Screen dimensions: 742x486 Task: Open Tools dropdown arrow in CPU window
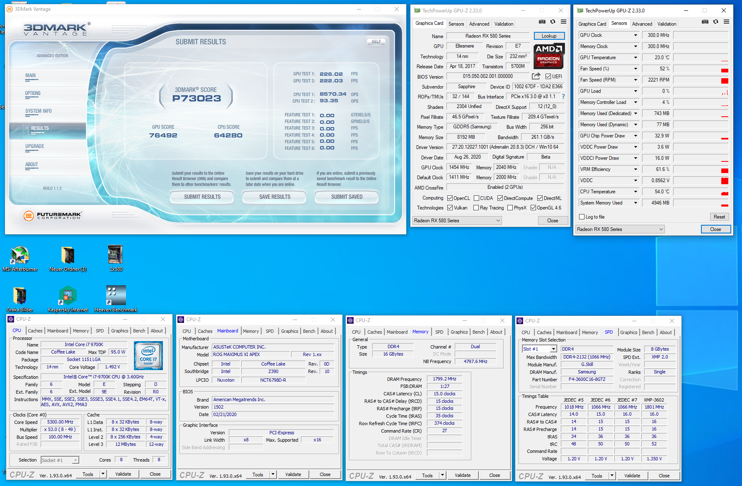point(103,474)
